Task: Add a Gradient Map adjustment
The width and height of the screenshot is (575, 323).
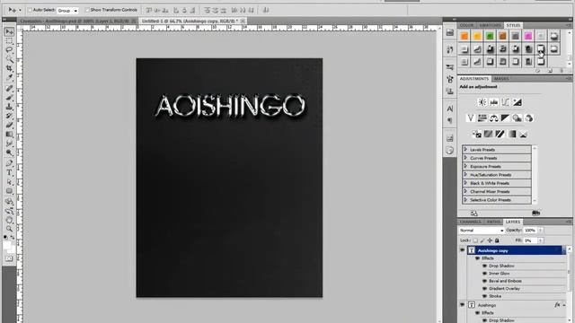Action: [511, 134]
